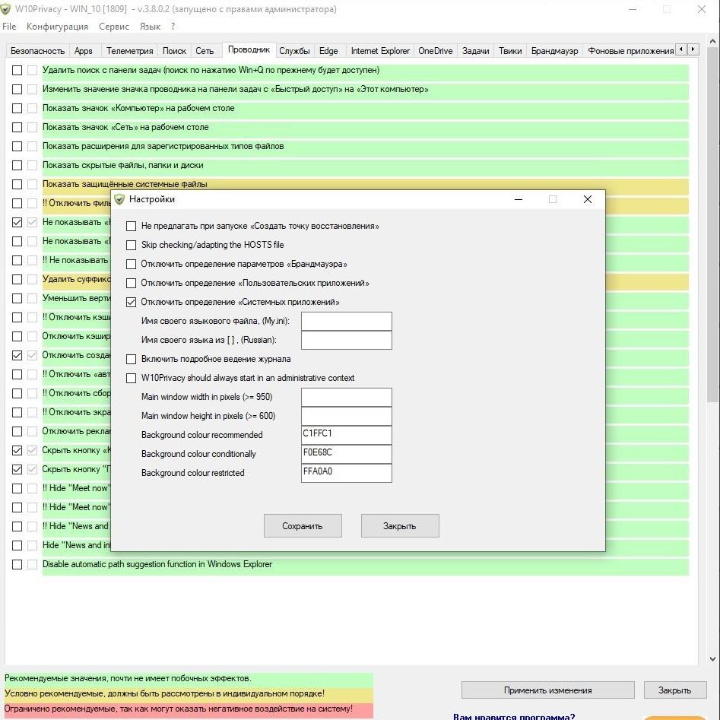
Task: Click the Применить изменения button
Action: click(547, 690)
